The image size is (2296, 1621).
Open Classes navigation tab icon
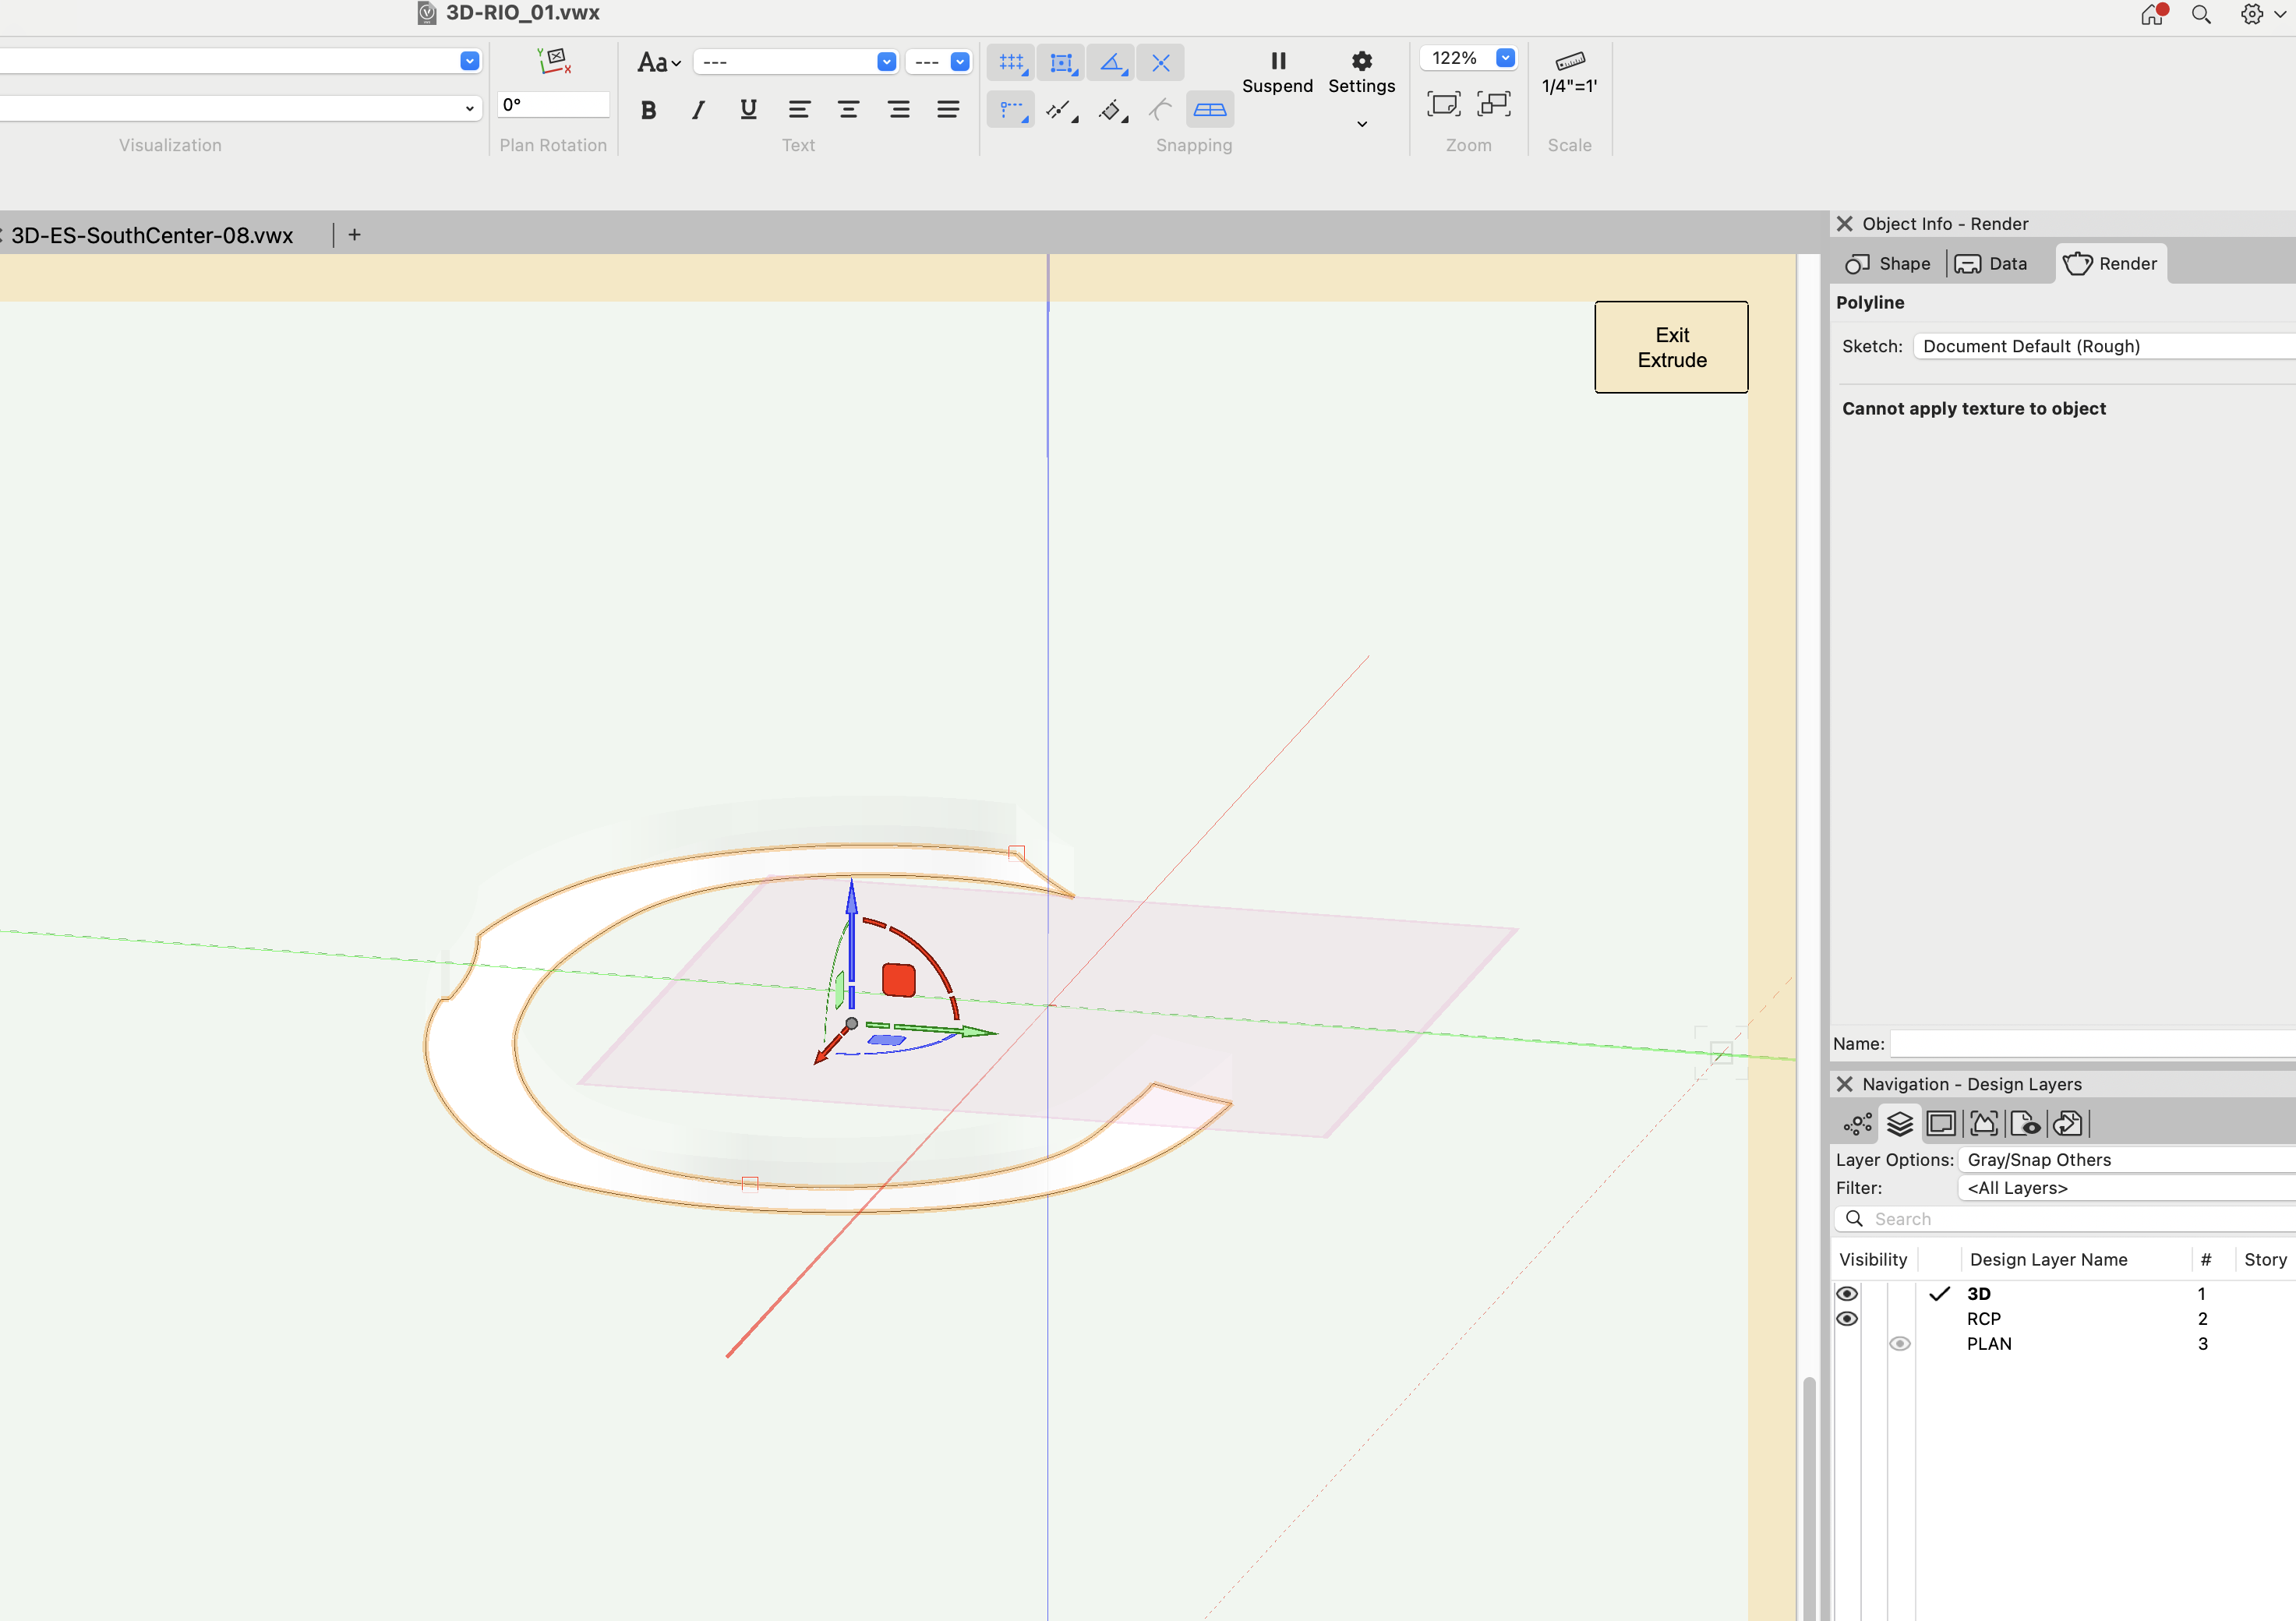pos(1857,1124)
